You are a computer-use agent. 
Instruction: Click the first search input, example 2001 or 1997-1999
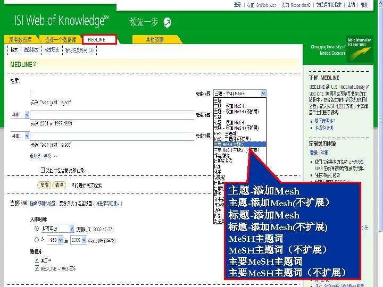[112, 115]
